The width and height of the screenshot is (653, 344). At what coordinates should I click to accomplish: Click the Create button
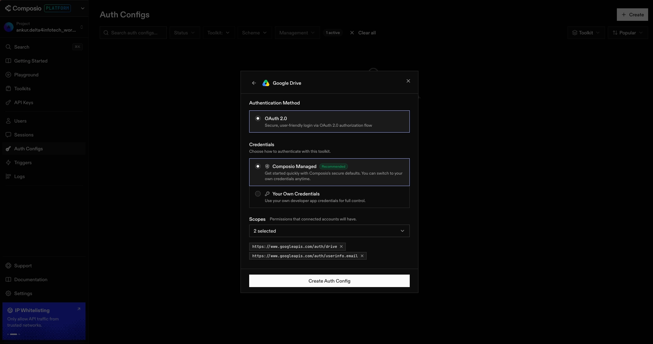(x=632, y=15)
